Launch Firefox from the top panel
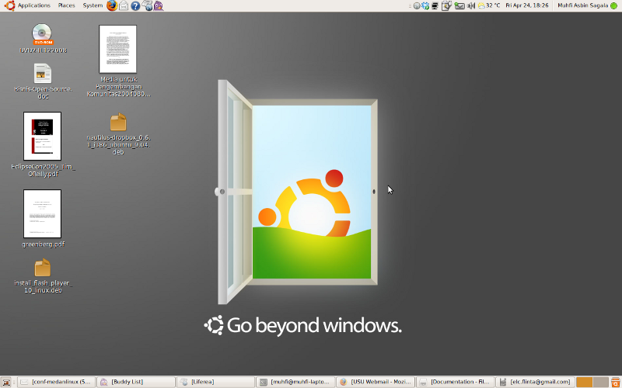 pyautogui.click(x=112, y=5)
